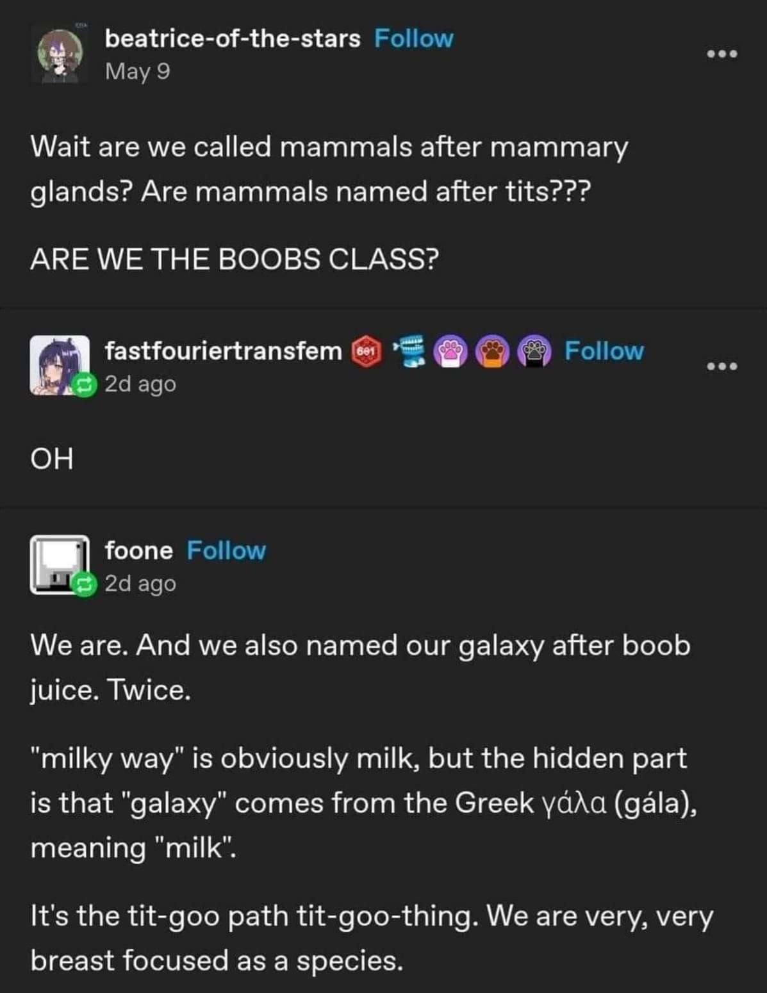Open fastfouriertransfem blog via username

(224, 351)
